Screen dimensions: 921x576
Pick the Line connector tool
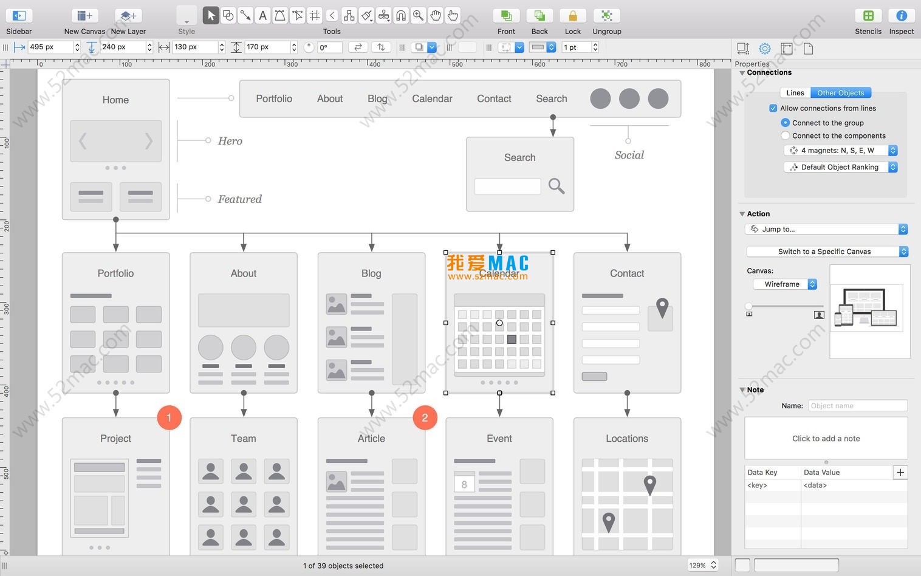245,16
